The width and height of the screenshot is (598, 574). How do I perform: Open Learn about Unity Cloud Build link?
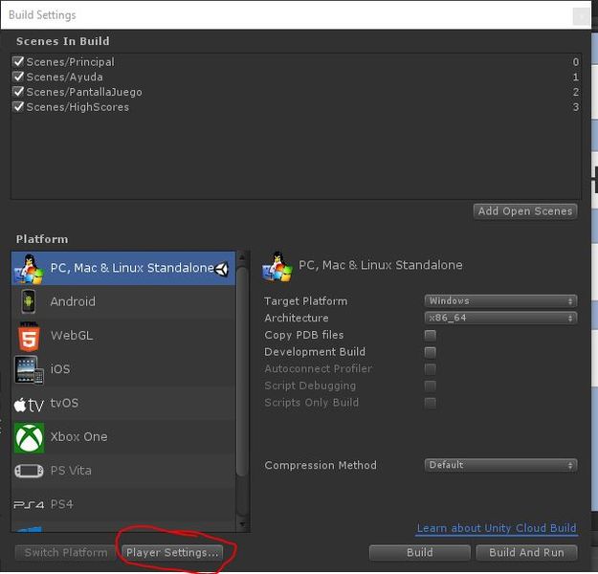(497, 528)
